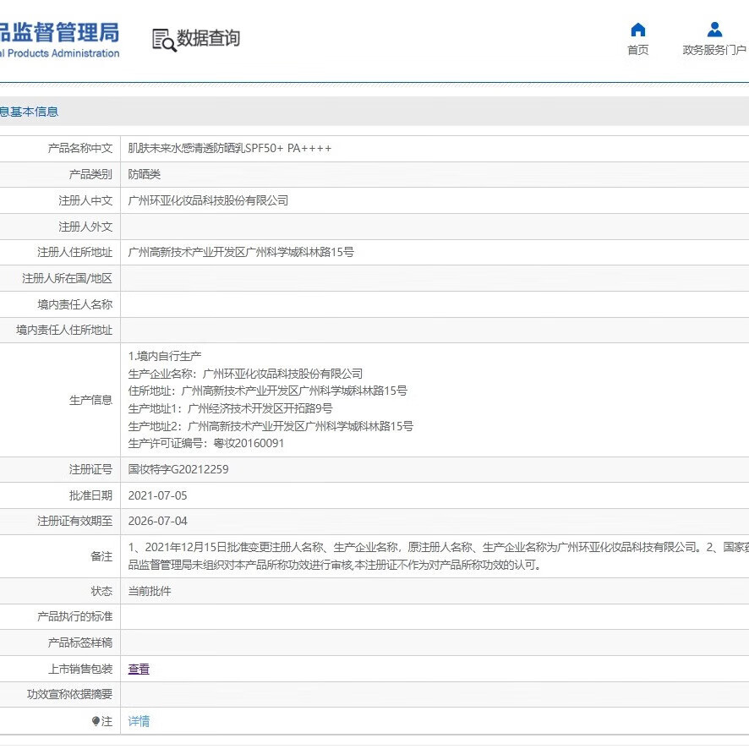Go to the 首页 text label
This screenshot has height=749, width=749.
[638, 51]
